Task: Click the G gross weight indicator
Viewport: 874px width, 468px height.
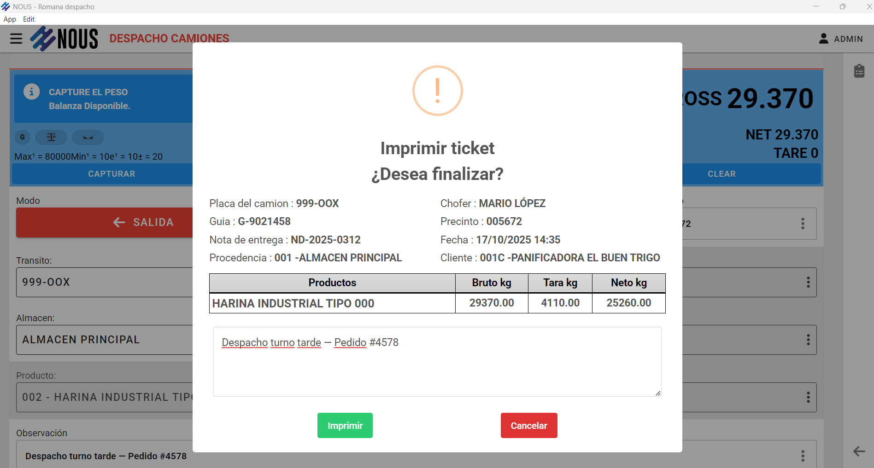Action: 22,137
